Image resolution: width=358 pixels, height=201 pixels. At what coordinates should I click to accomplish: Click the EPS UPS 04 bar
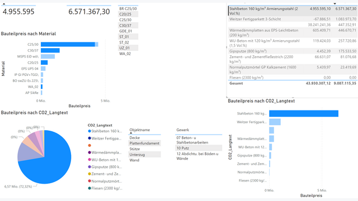point(43,69)
